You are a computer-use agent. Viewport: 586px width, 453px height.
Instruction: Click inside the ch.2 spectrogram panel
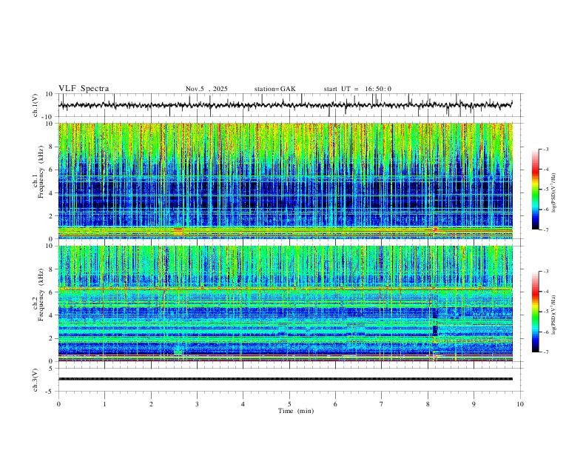click(285, 303)
